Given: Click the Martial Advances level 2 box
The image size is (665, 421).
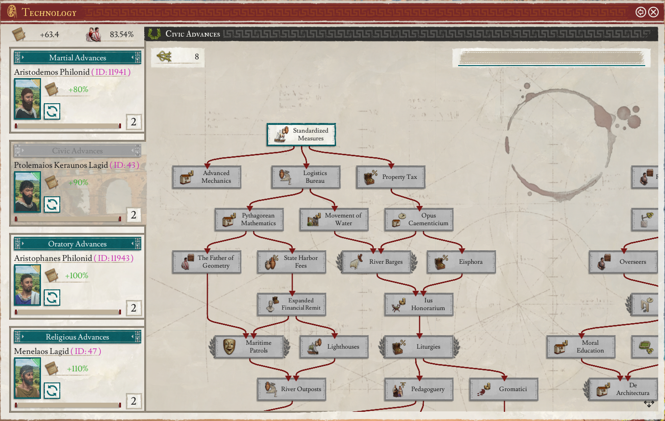Looking at the screenshot, I should [x=134, y=122].
